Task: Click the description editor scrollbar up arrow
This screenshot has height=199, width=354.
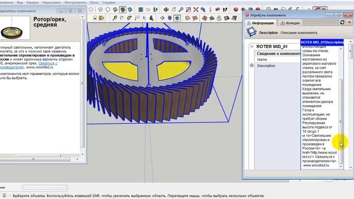Action: 341,49
